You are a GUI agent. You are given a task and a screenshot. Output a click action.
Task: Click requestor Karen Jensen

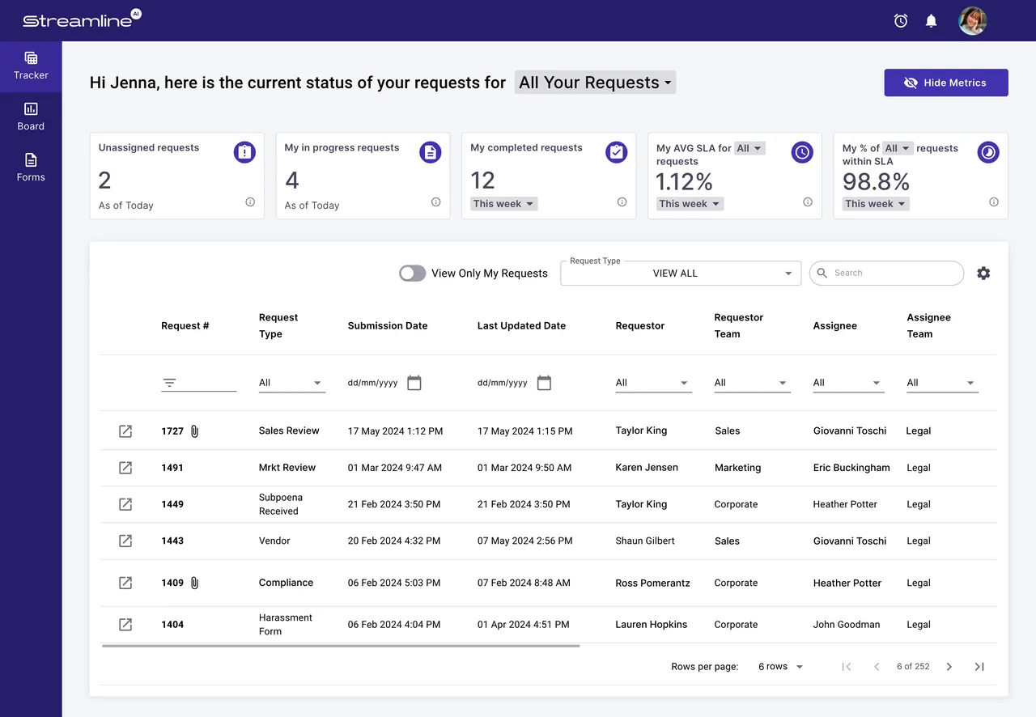[647, 468]
